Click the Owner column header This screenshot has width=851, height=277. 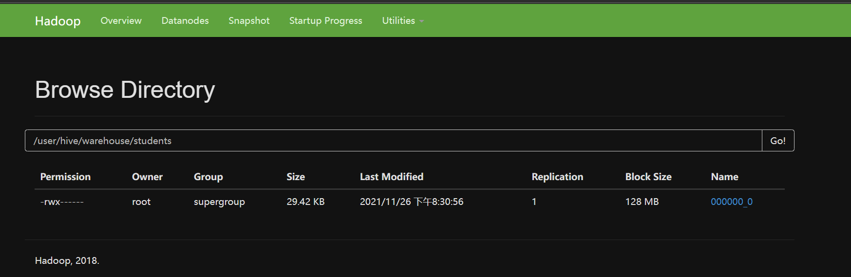[147, 177]
